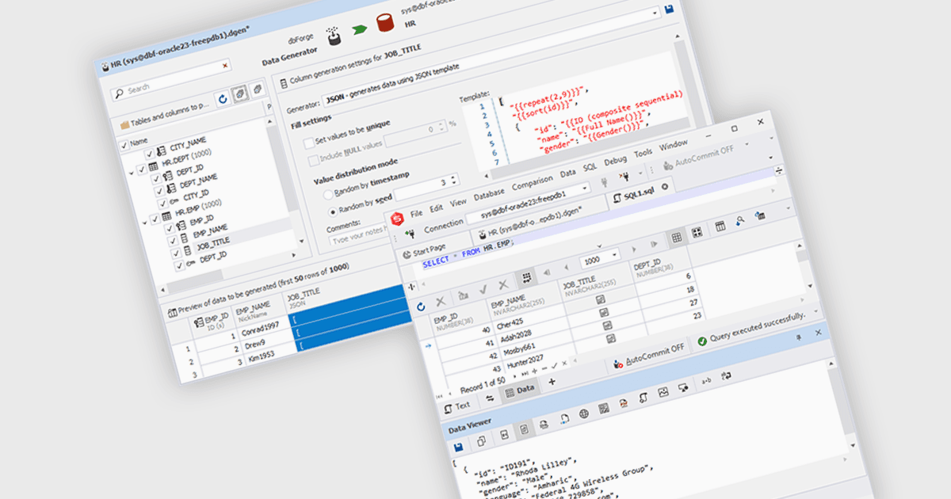Click the next page arrow beside the 1000 box
This screenshot has width=951, height=499.
[636, 248]
